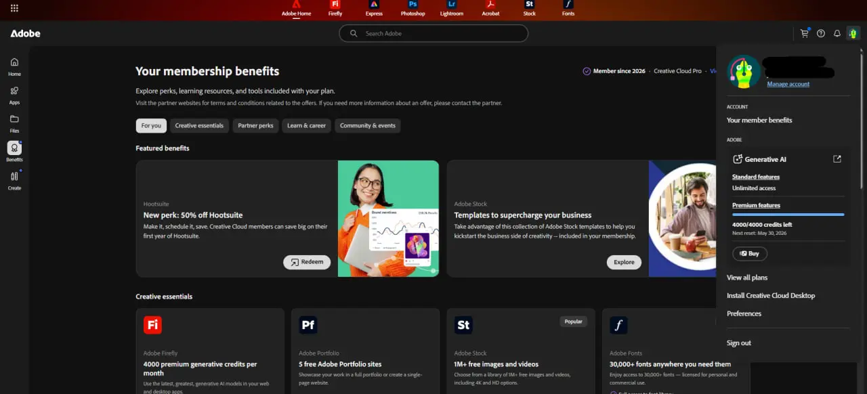Screen dimensions: 867x394
Task: Open the shopping cart icon
Action: (x=805, y=33)
